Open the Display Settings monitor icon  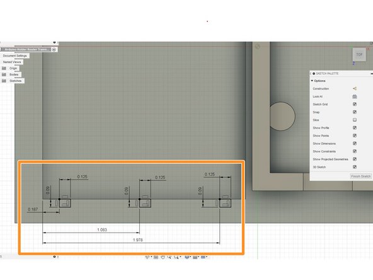[x=187, y=257]
